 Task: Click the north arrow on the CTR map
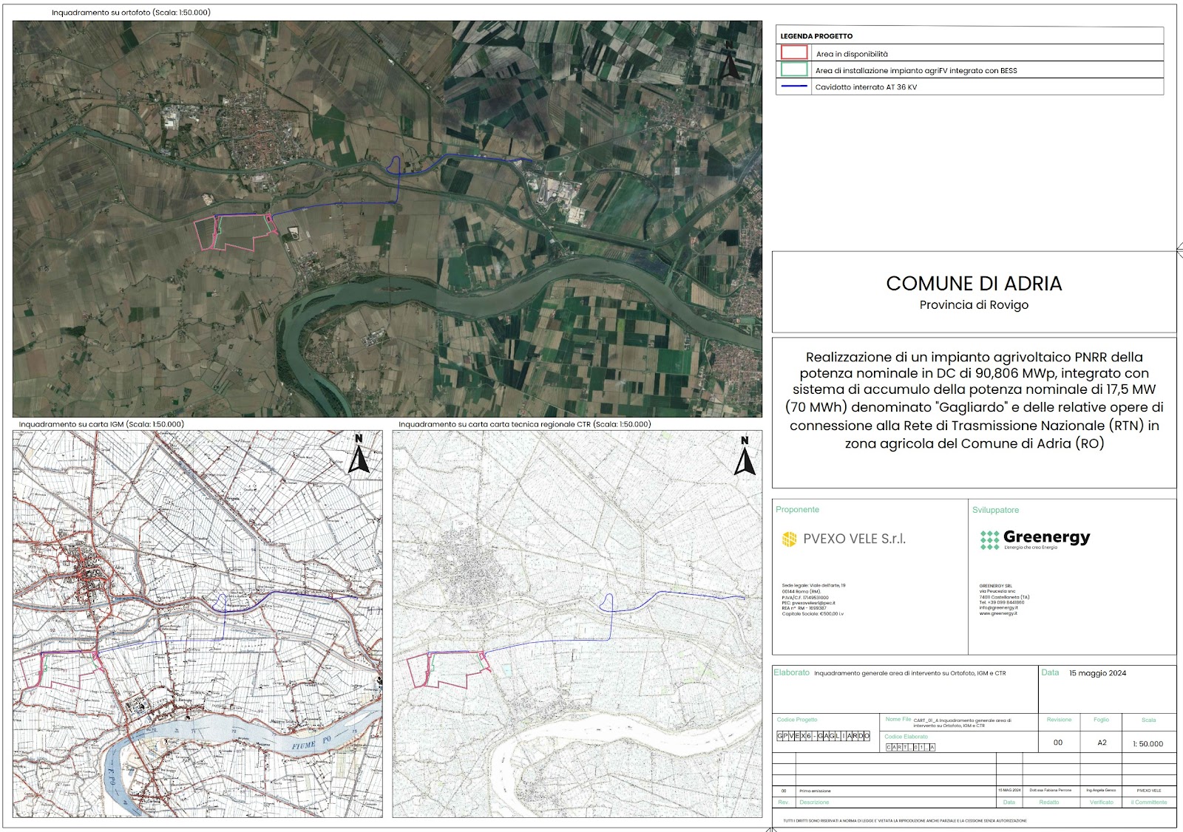[x=745, y=456]
